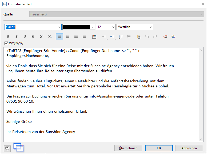
Task: Click the formula insert icon
Action: 165,37
